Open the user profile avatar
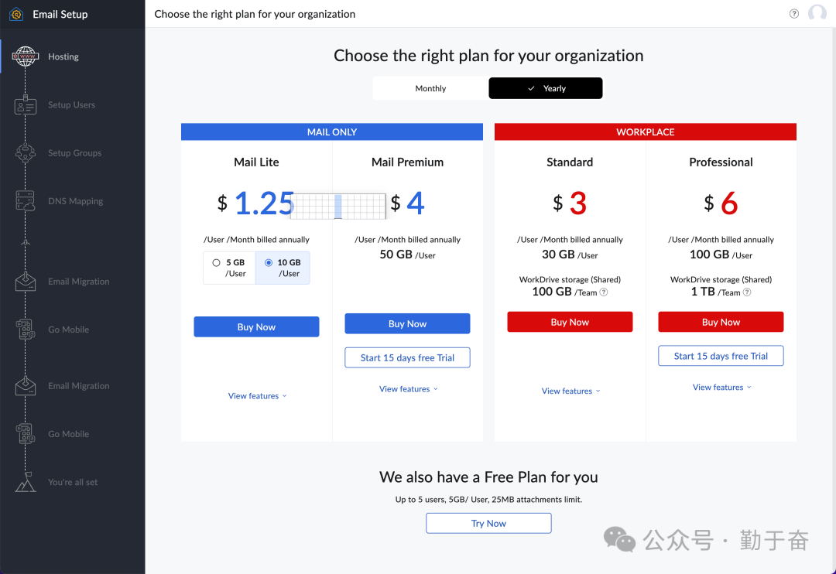The width and height of the screenshot is (836, 574). tap(817, 14)
